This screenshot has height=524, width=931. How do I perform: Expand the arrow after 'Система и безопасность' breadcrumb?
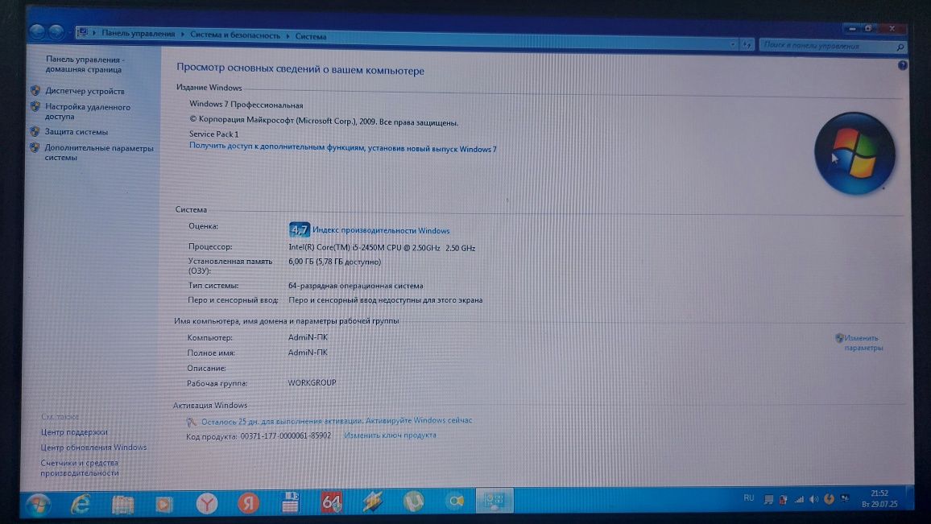tap(288, 36)
